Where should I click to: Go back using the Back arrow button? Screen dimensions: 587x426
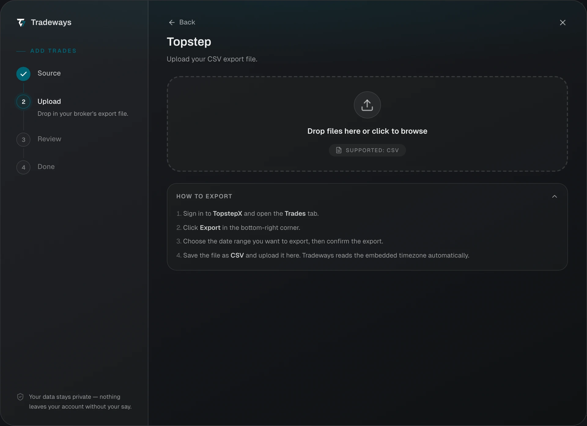coord(182,22)
